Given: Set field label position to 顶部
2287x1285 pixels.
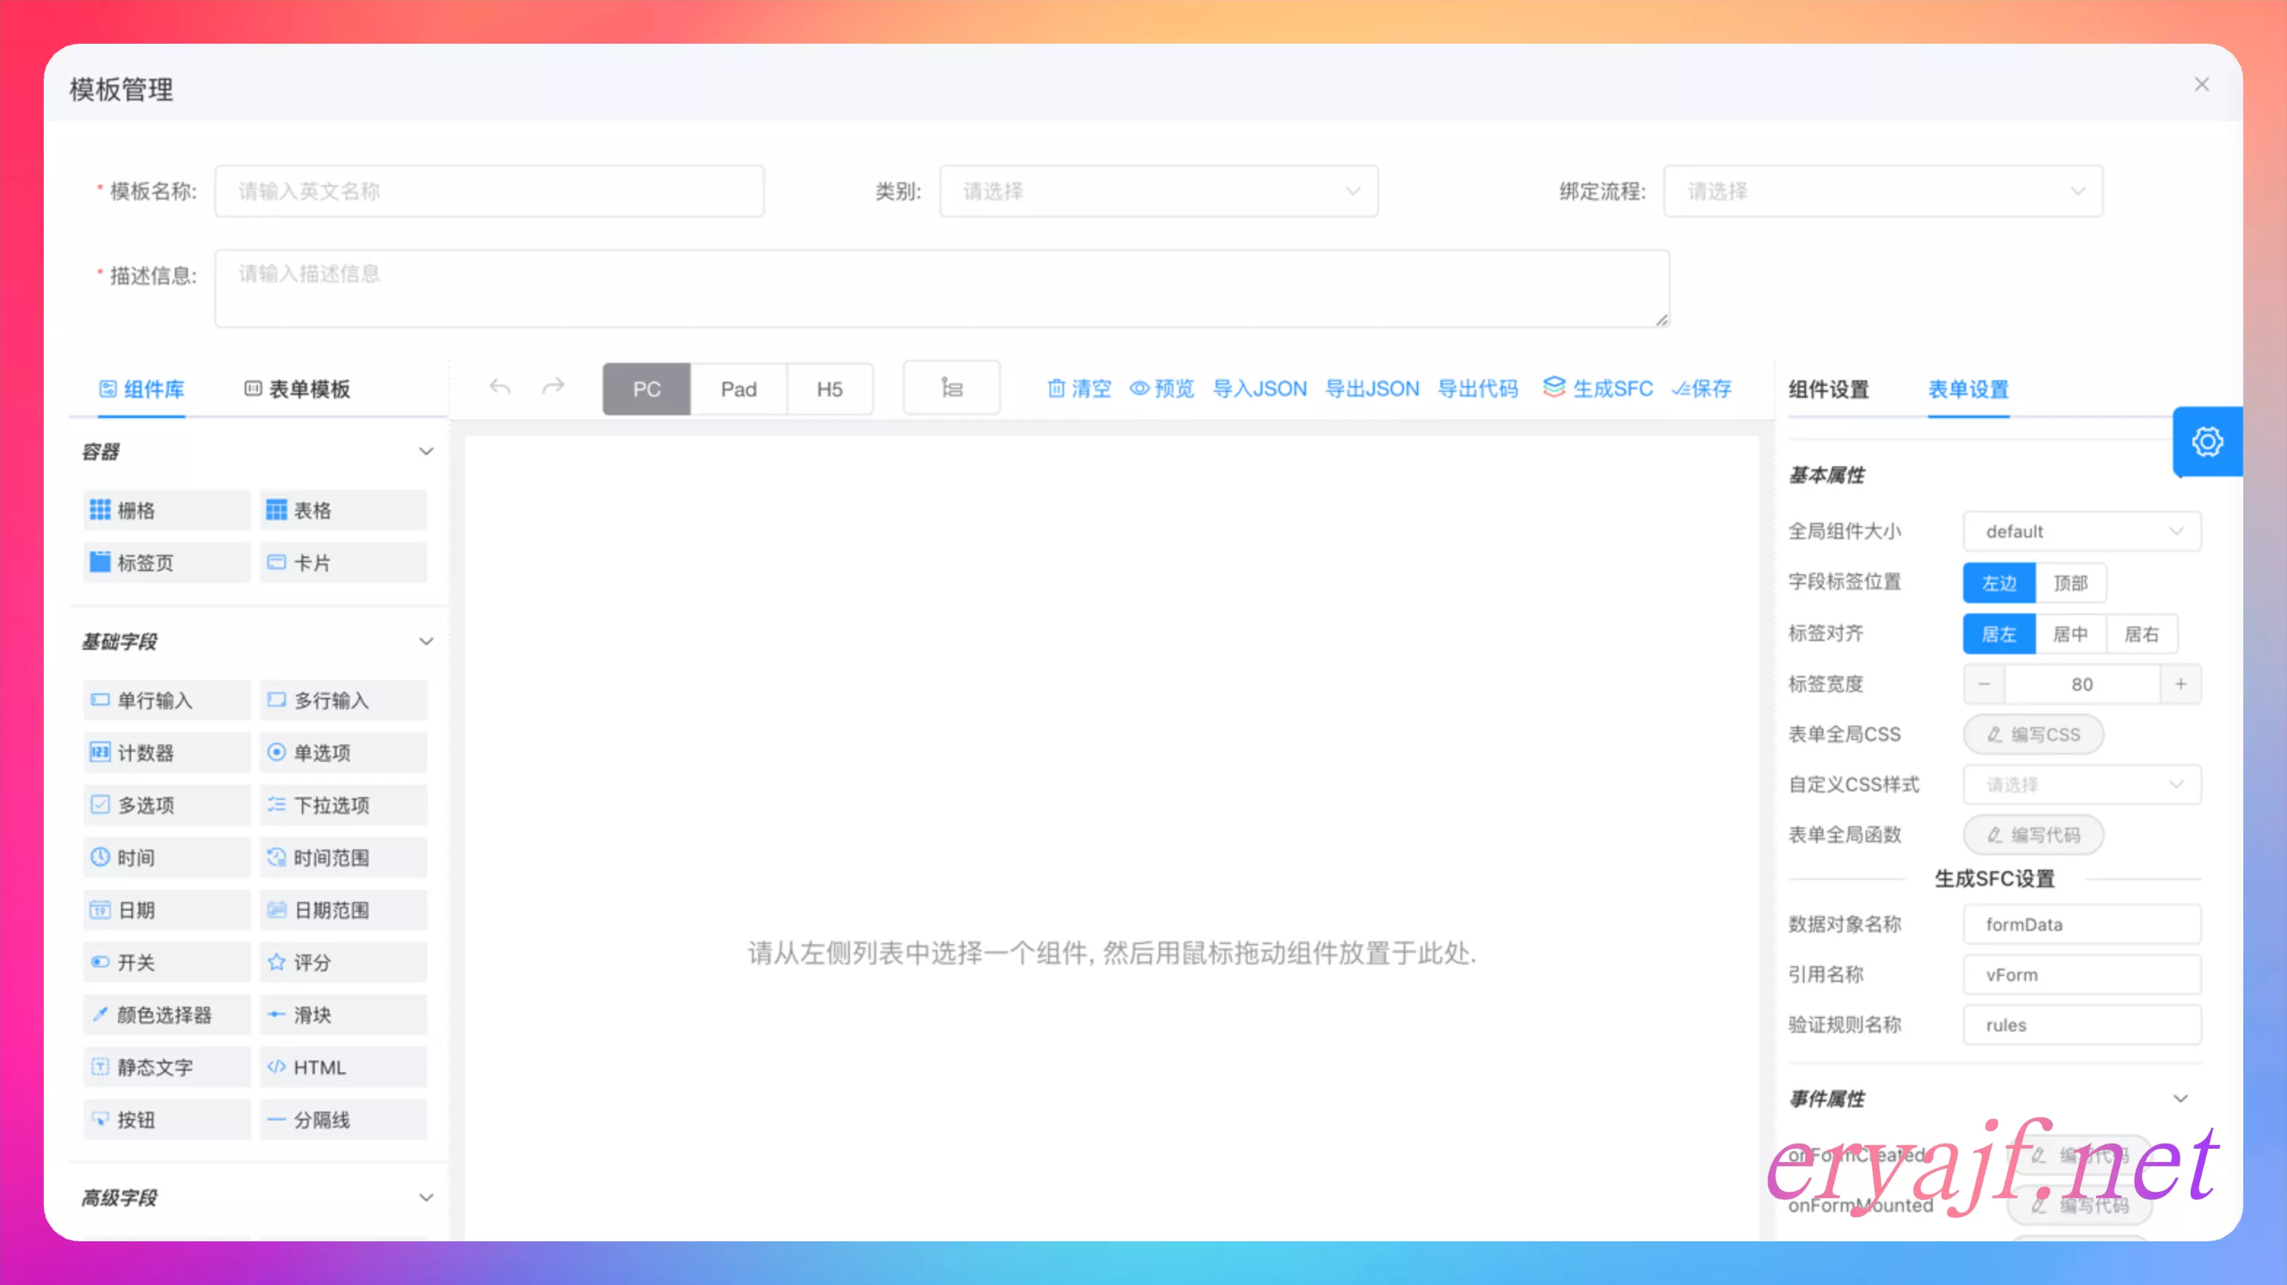Looking at the screenshot, I should coord(2071,583).
